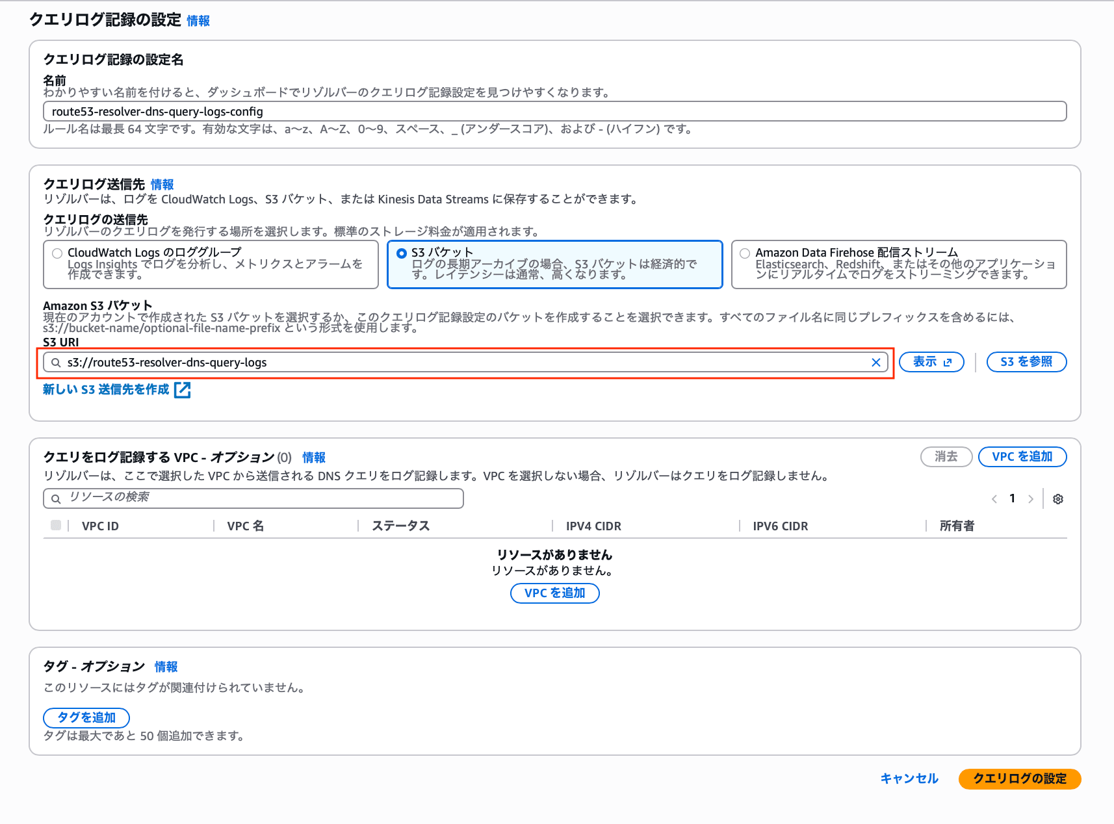
Task: Clear the S3 URI field with the X icon
Action: tap(876, 363)
